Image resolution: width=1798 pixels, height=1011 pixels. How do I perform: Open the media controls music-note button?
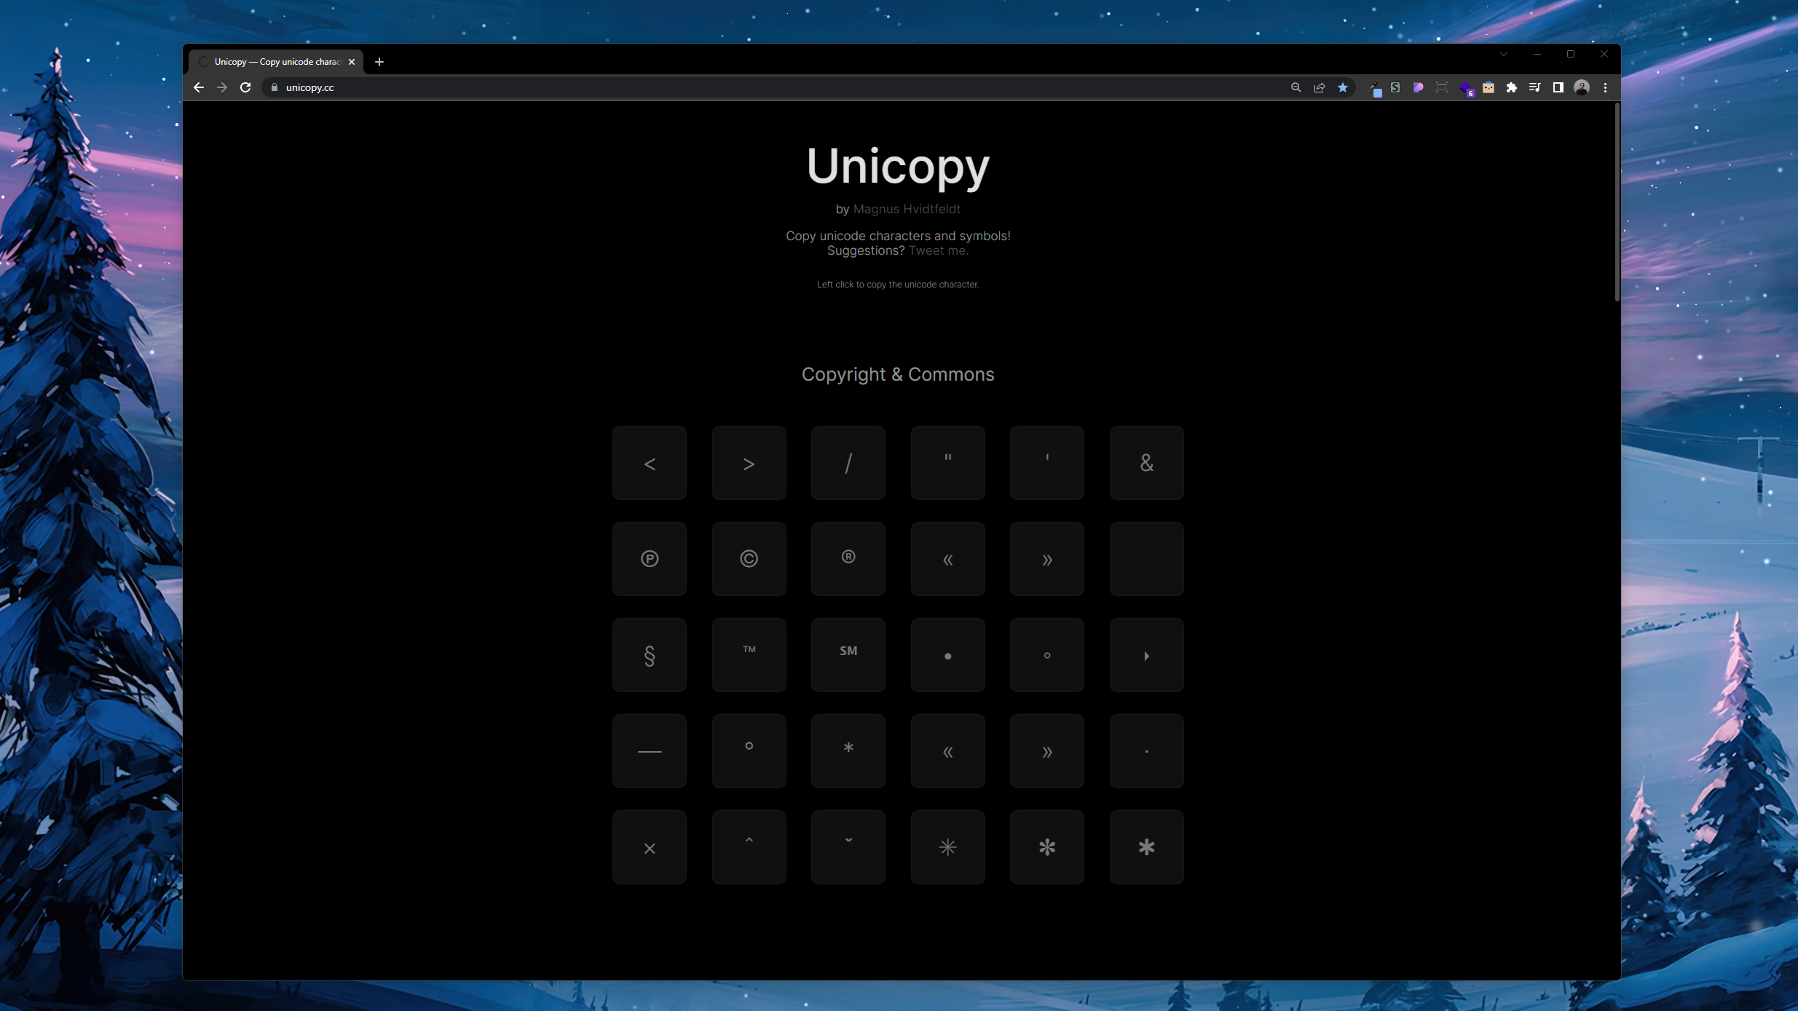pyautogui.click(x=1534, y=87)
